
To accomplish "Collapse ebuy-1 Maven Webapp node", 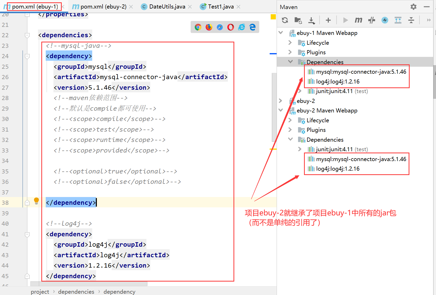I will pos(281,33).
